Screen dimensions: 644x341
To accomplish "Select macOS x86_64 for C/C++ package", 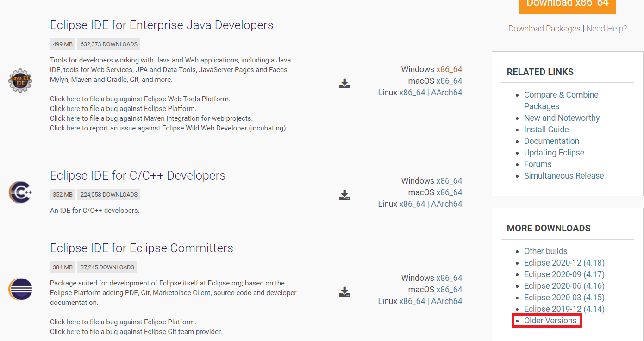I will click(x=449, y=192).
